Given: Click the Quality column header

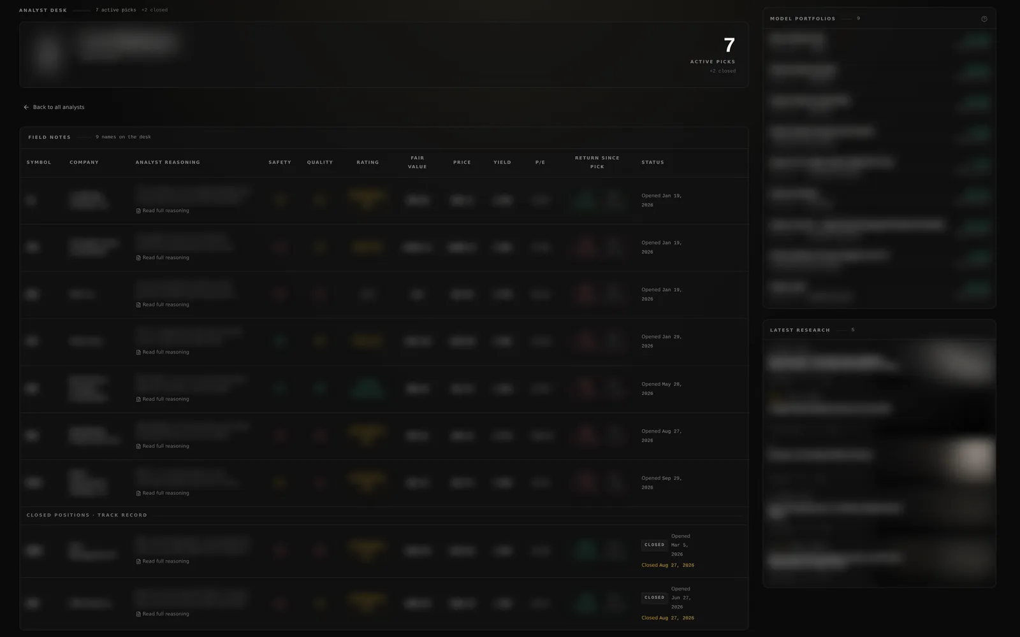Looking at the screenshot, I should (x=320, y=162).
